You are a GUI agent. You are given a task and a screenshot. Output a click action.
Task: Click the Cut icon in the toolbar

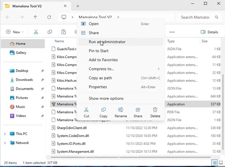[x=36, y=32]
